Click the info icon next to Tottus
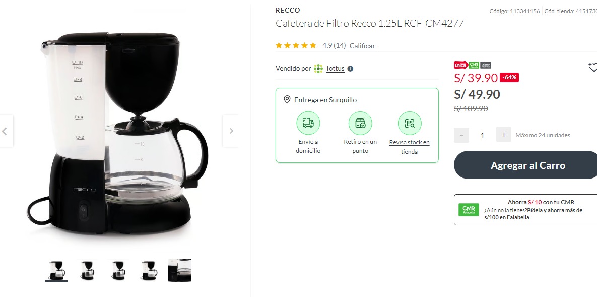The width and height of the screenshot is (597, 297). (350, 69)
